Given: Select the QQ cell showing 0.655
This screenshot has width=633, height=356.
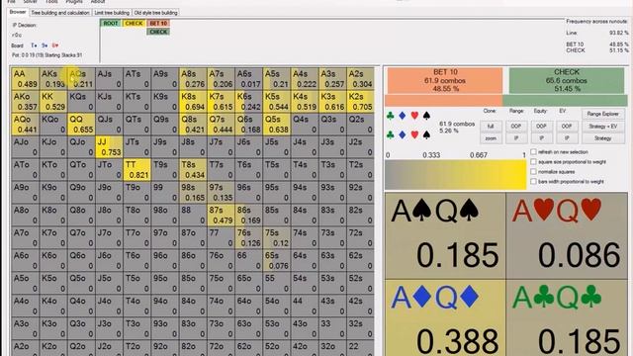Looking at the screenshot, I should pos(81,124).
